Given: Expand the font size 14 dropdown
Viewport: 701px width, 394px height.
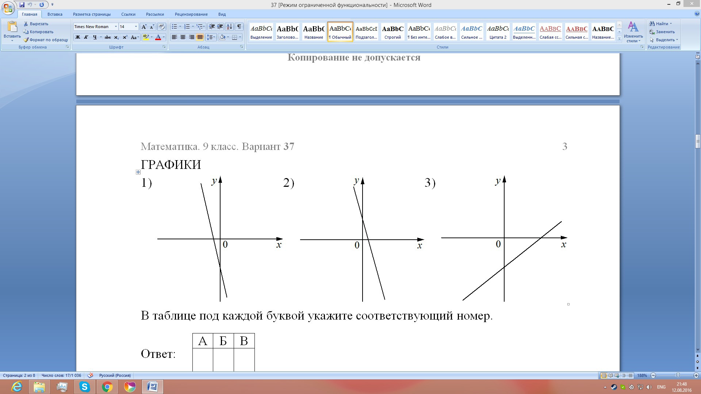Looking at the screenshot, I should 136,27.
